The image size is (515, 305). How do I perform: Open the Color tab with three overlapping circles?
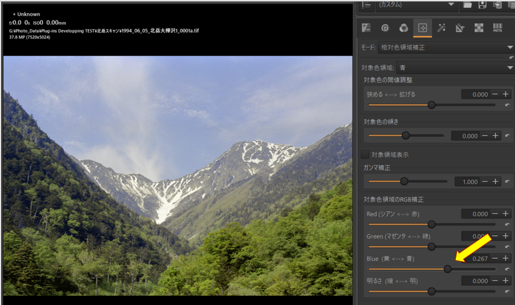pos(403,28)
